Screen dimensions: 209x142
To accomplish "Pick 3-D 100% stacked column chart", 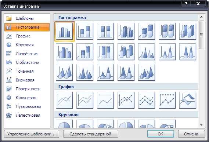I will click(167, 31).
